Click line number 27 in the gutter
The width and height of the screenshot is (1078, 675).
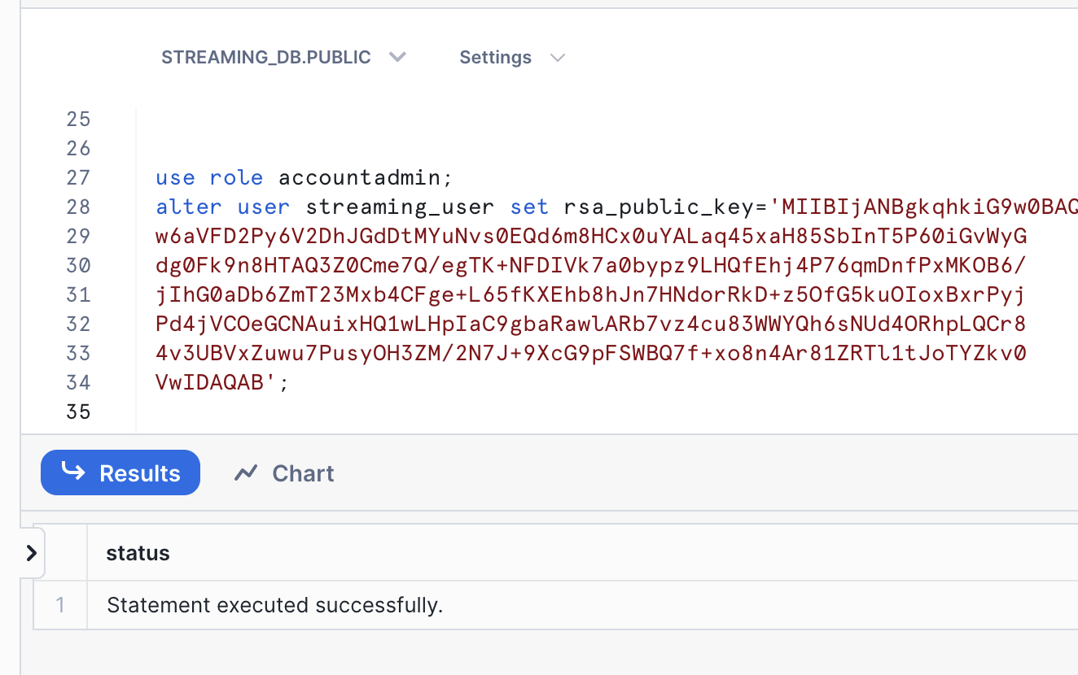[x=78, y=177]
